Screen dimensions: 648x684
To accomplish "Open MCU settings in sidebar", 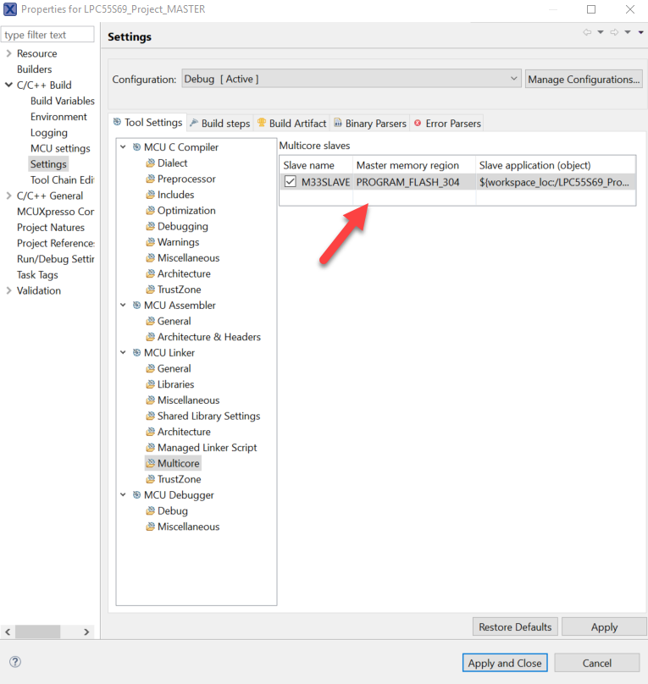I will point(60,148).
